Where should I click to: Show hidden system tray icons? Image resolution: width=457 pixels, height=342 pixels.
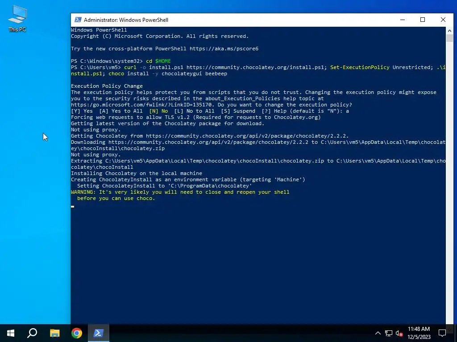point(378,333)
